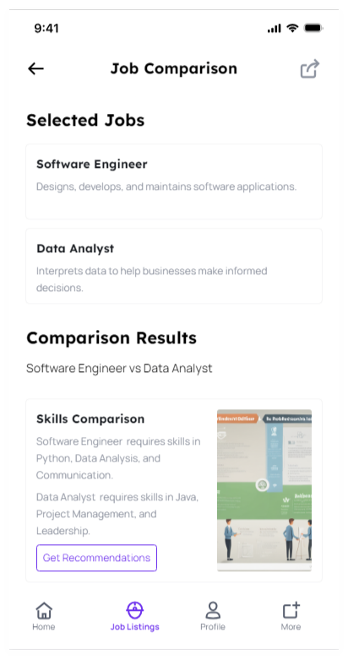Open the Home icon in bottom bar
This screenshot has height=659, width=348.
(x=44, y=610)
